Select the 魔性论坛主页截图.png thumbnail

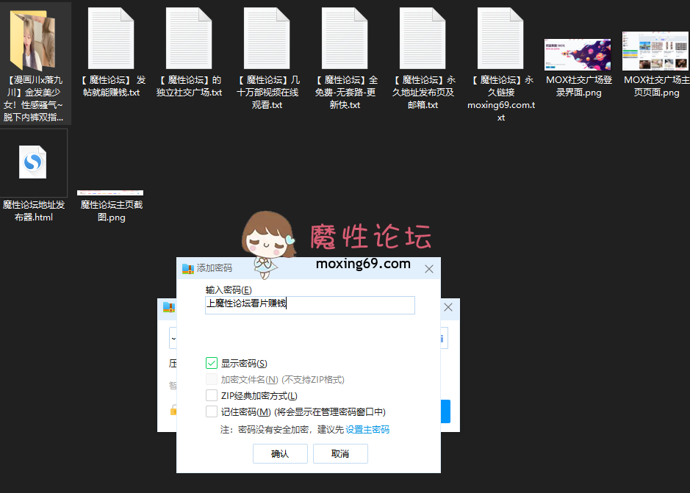coord(110,192)
